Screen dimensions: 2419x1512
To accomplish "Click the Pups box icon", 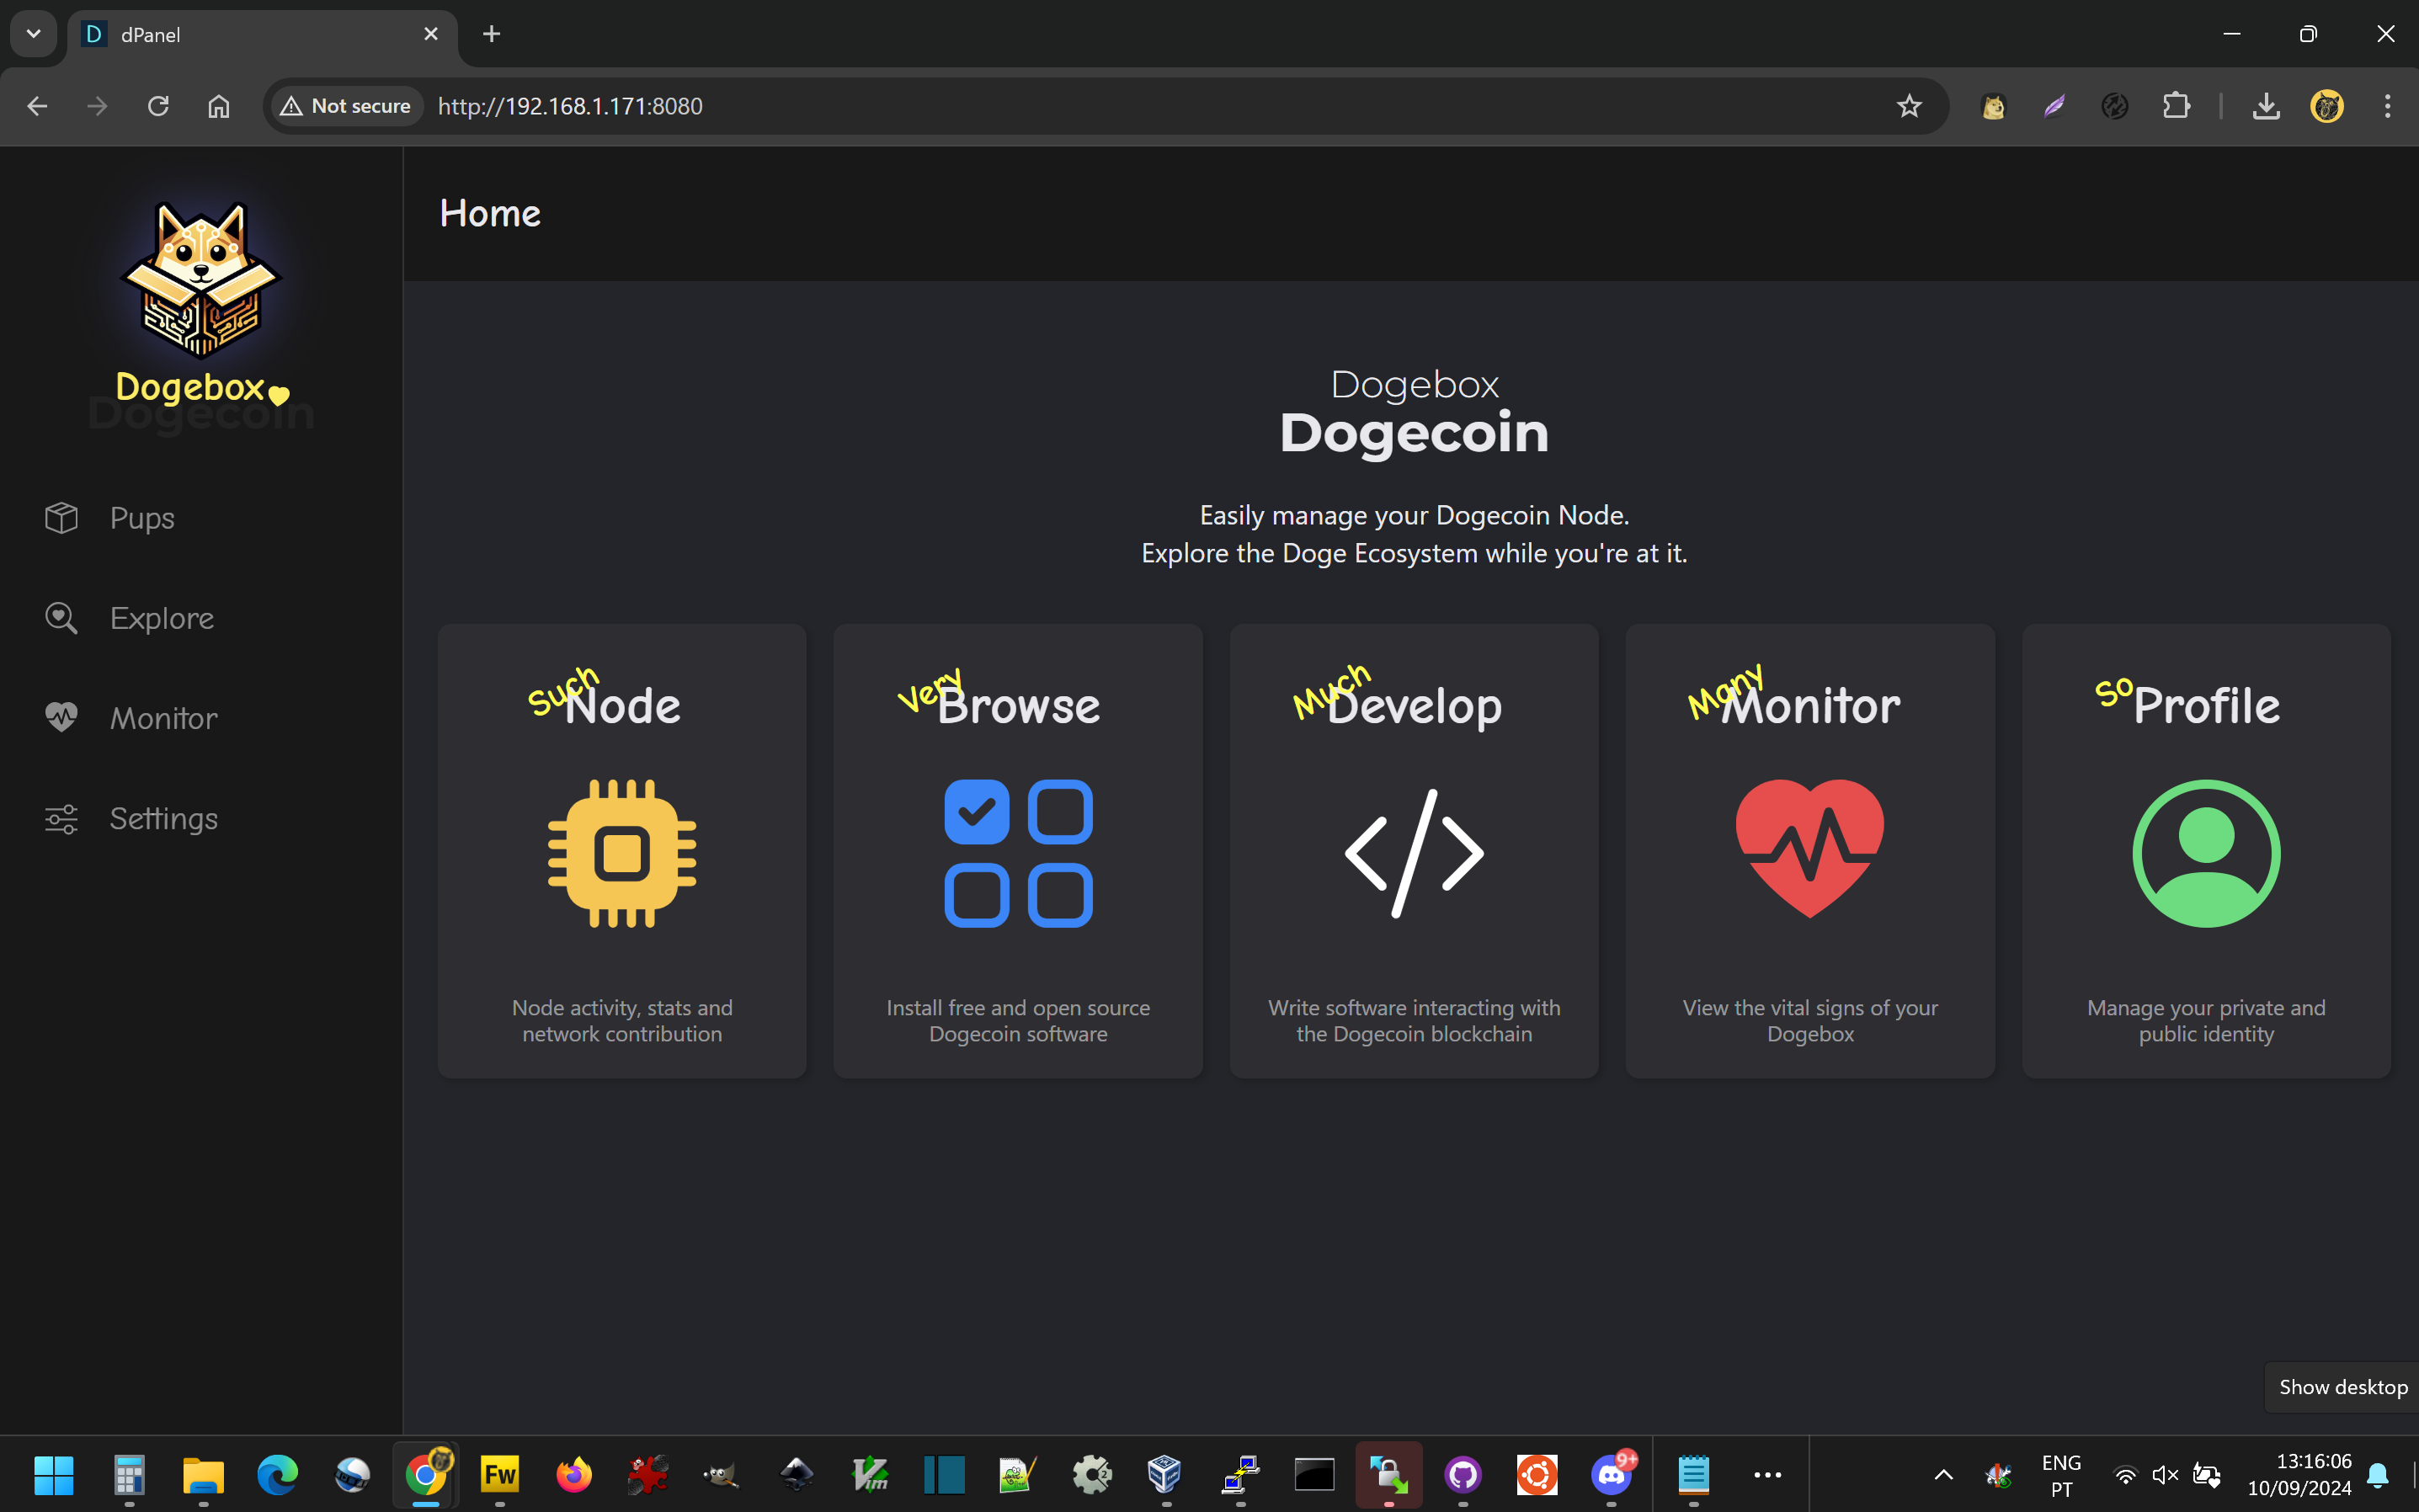I will [x=61, y=518].
